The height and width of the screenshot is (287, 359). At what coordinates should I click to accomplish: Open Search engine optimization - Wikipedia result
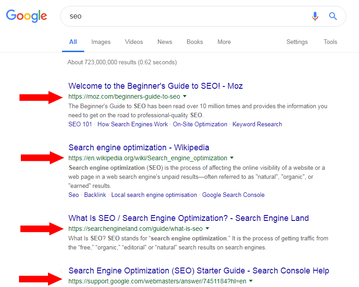[x=139, y=148]
